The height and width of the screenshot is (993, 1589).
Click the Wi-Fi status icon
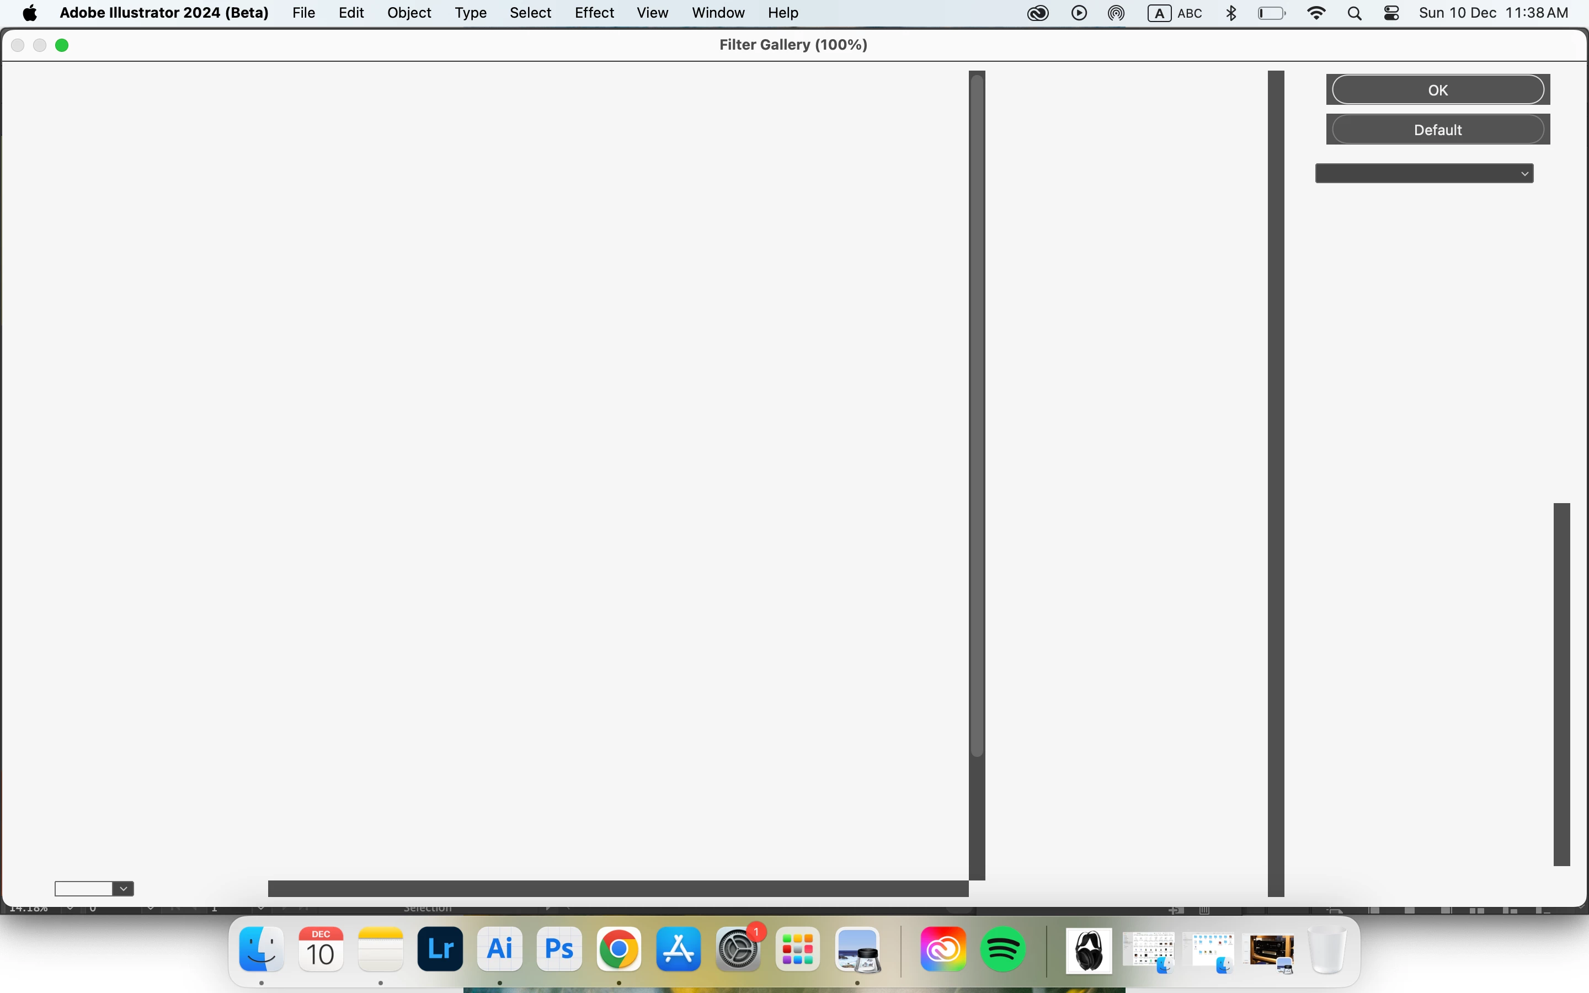tap(1316, 13)
